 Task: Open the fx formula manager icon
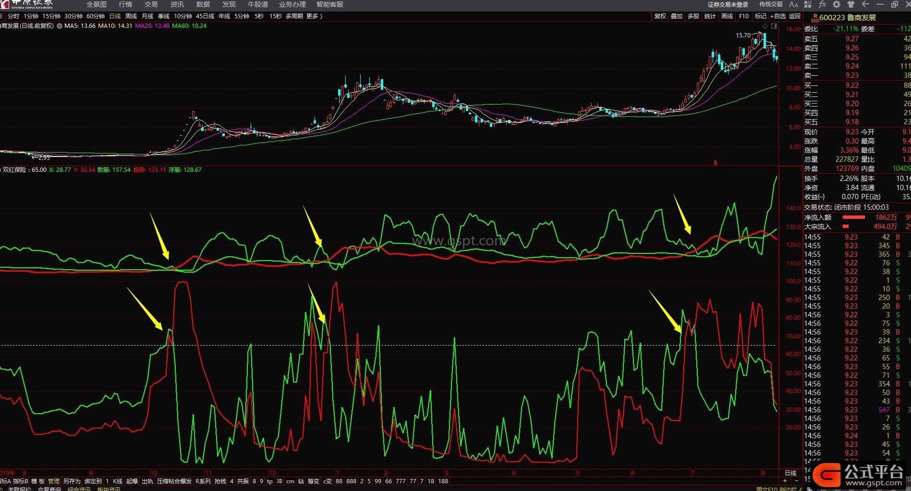coord(822,4)
